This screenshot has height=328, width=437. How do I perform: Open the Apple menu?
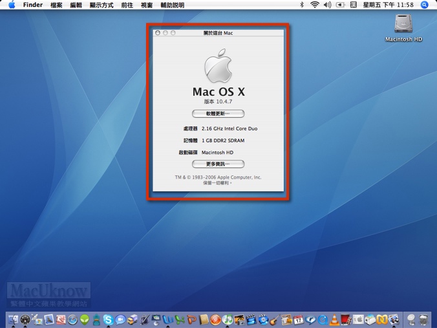click(x=12, y=5)
